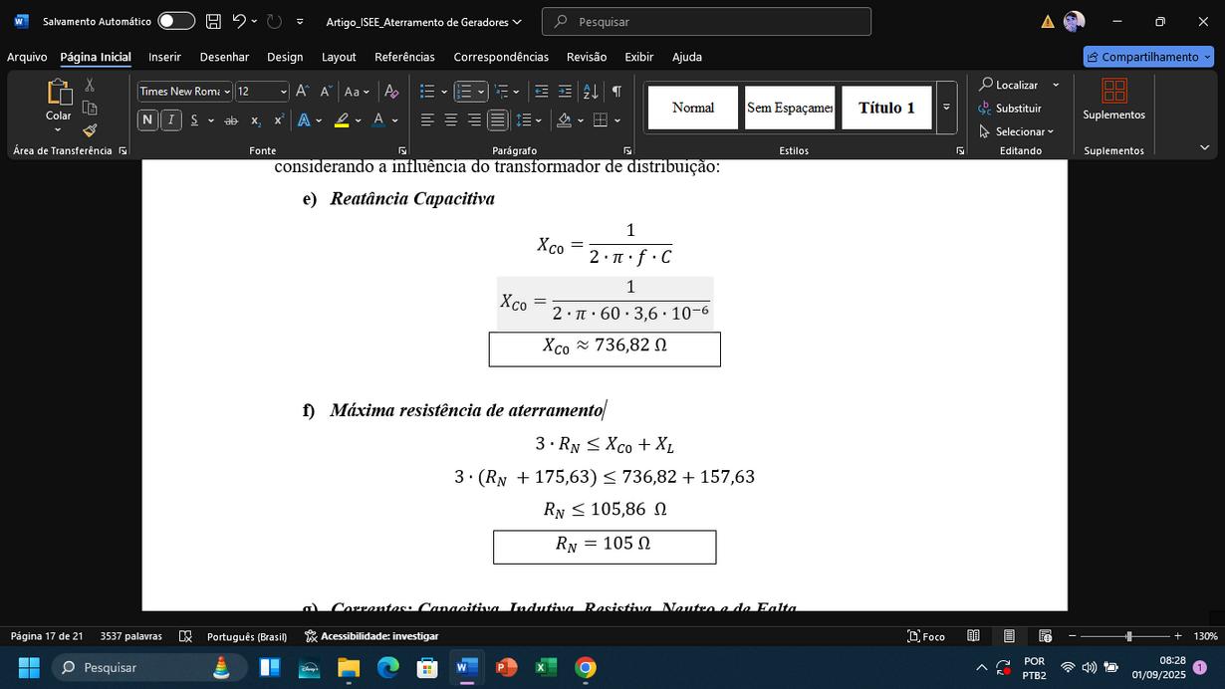Copy the selection using the copy icon
Viewport: 1225px width, 689px height.
90,108
